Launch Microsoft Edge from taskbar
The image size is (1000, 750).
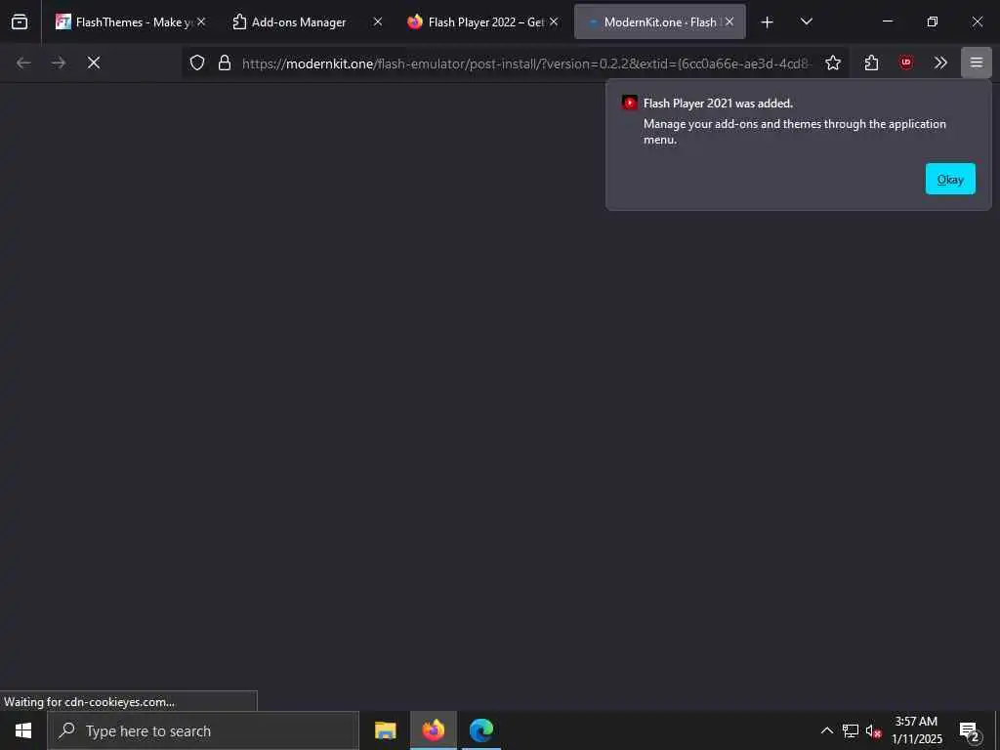(x=480, y=730)
